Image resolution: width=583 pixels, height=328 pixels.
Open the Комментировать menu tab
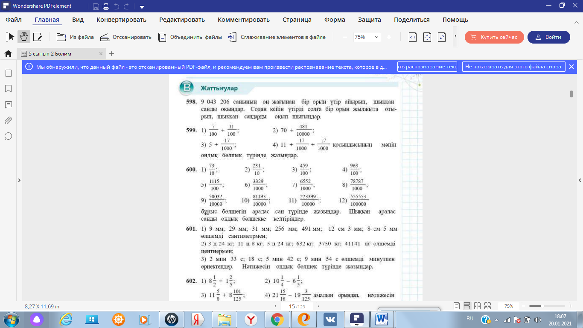[x=243, y=20]
